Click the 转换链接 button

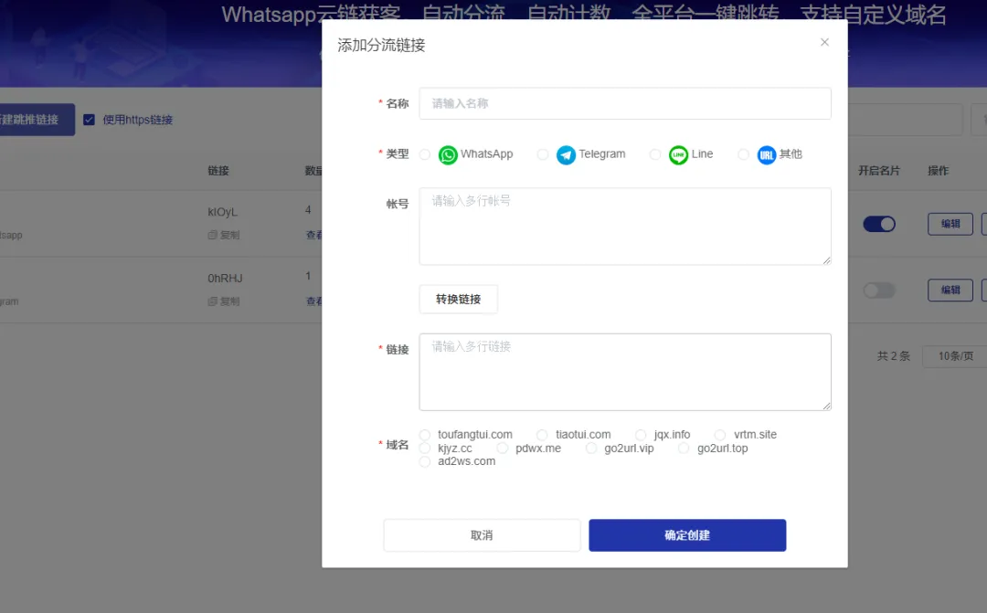[457, 299]
